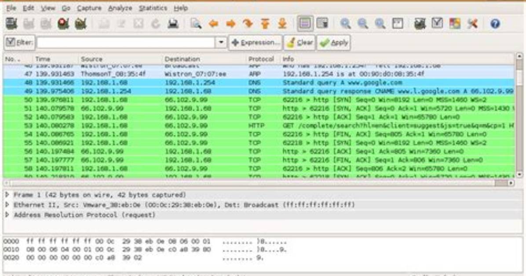Open the Edit menu
The width and height of the screenshot is (526, 276).
[x=28, y=8]
